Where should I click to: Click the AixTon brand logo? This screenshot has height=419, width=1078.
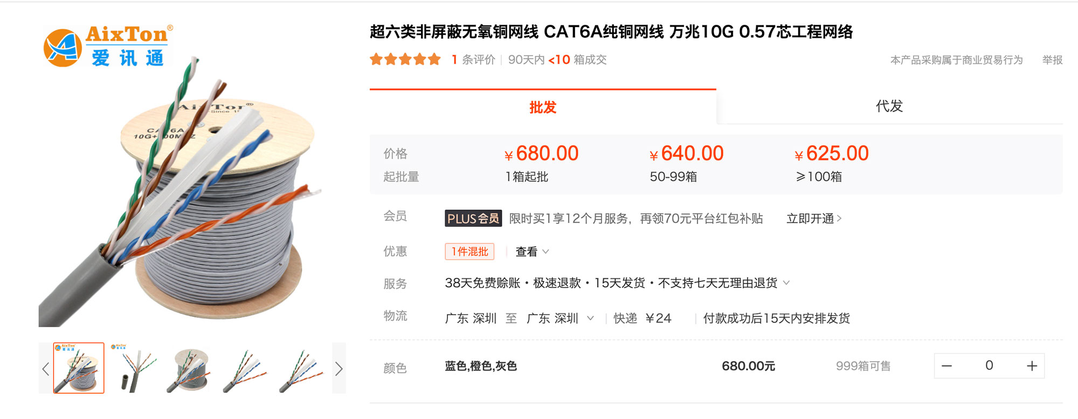(x=108, y=47)
